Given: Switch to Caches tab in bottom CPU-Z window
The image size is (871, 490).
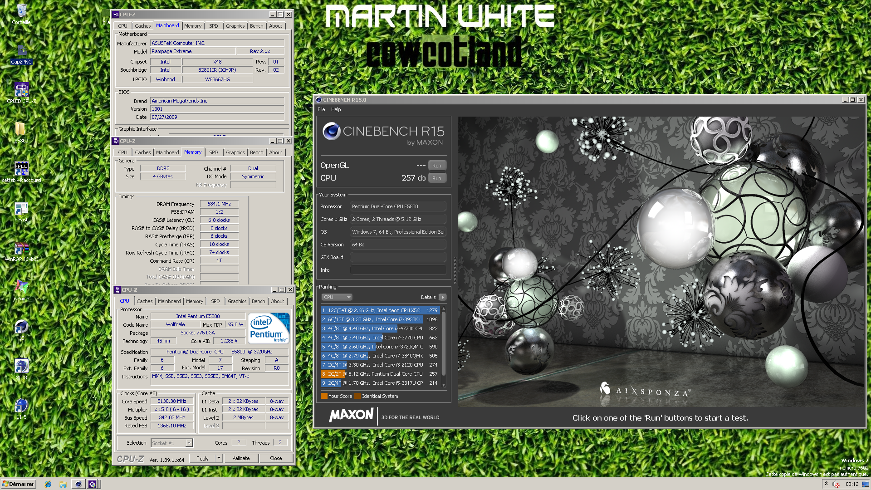Looking at the screenshot, I should click(145, 301).
